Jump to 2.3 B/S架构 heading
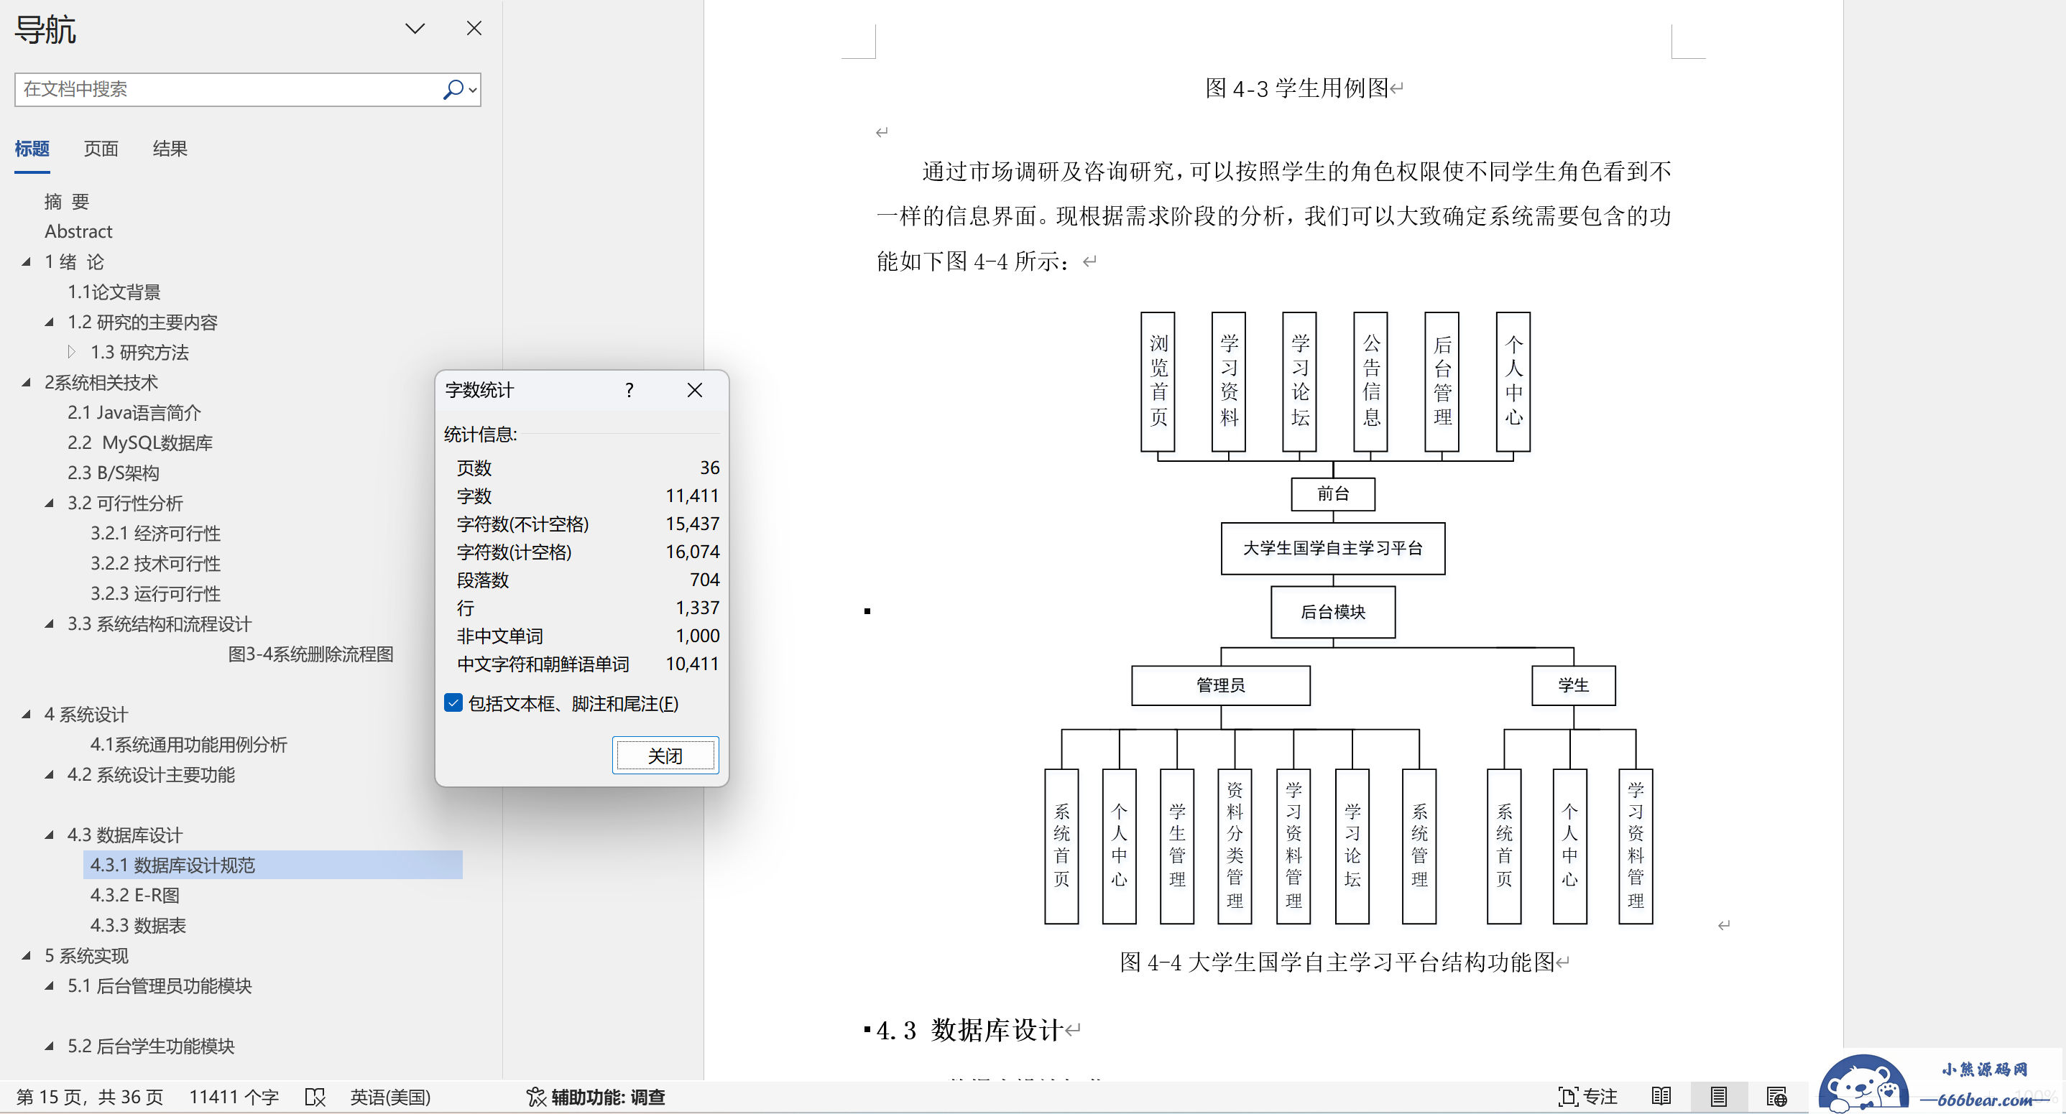 point(113,473)
